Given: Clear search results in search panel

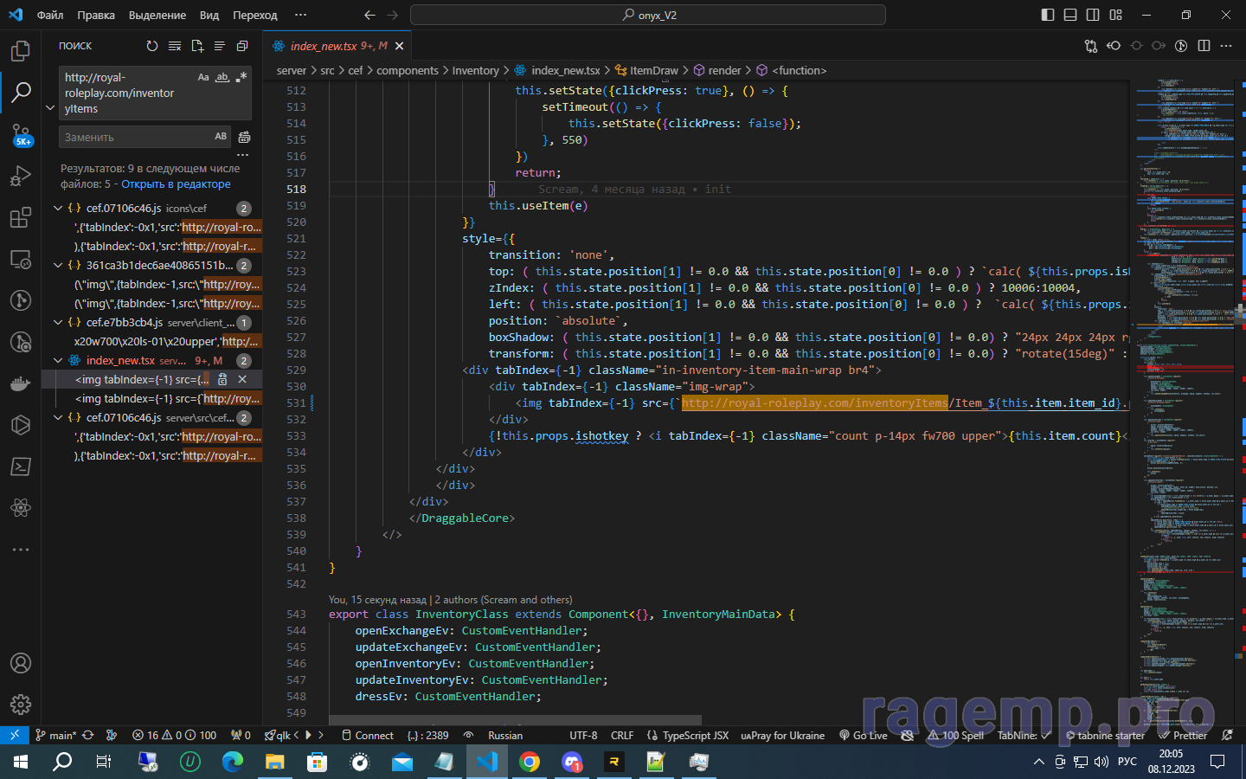Looking at the screenshot, I should click(175, 46).
